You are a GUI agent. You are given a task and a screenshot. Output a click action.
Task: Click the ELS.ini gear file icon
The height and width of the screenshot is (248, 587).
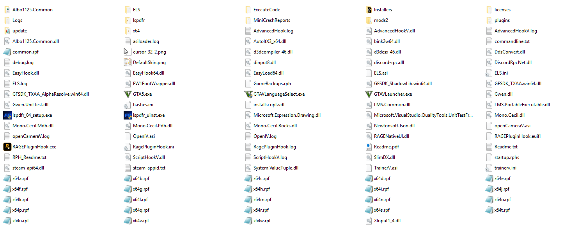tap(489, 73)
